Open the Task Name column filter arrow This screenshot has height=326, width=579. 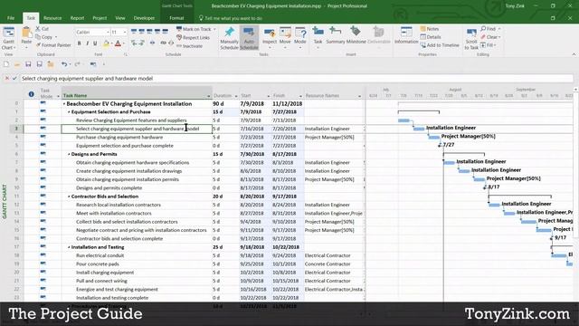click(x=208, y=96)
